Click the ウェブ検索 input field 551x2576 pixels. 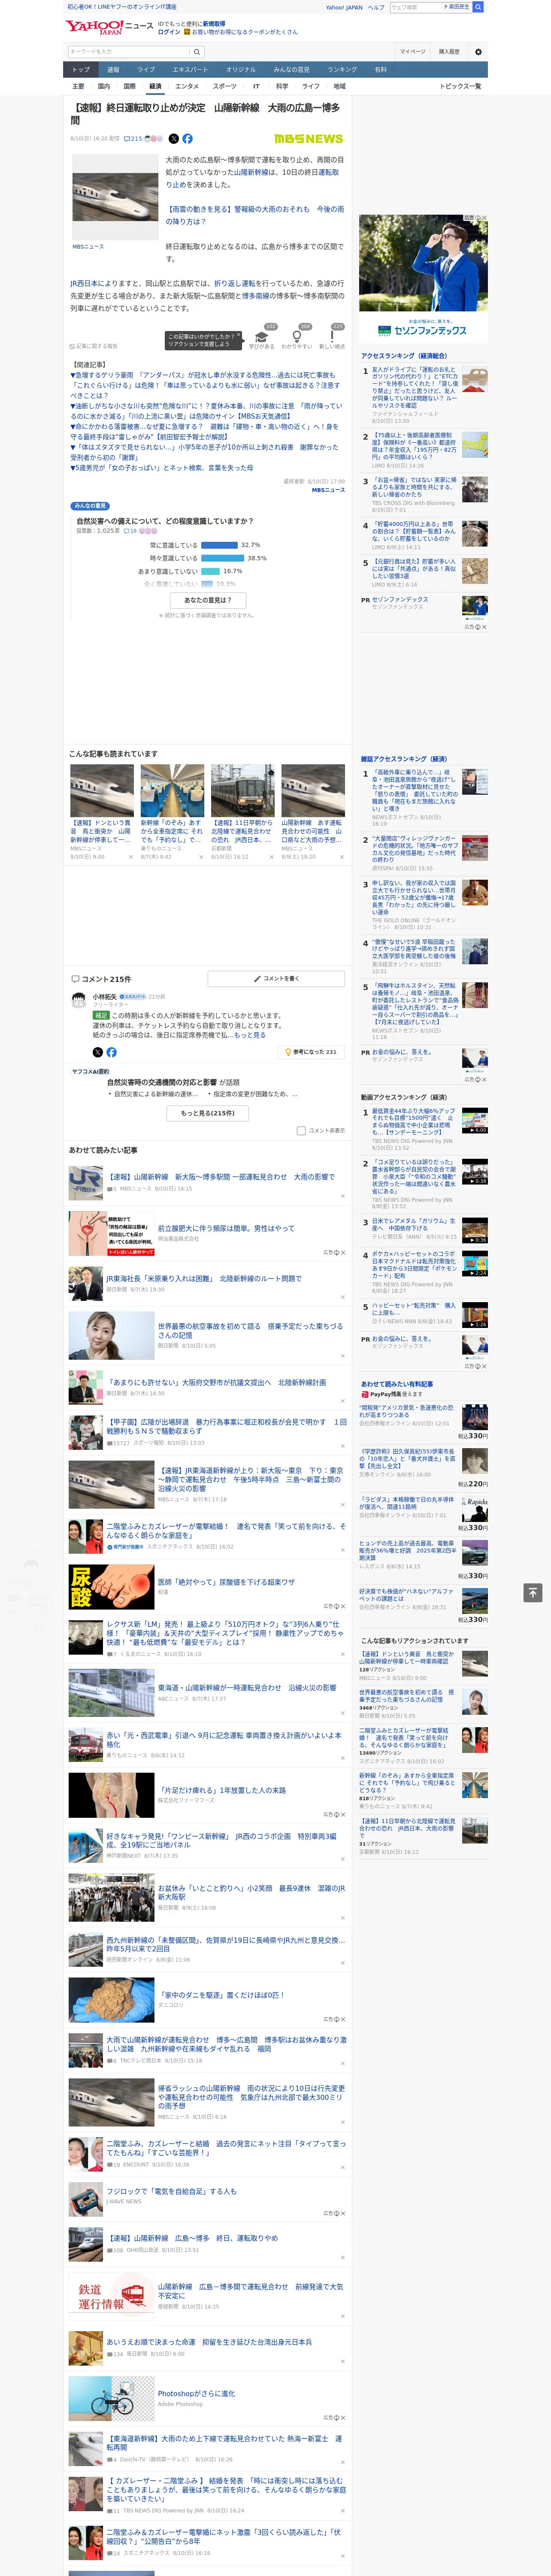pyautogui.click(x=417, y=7)
